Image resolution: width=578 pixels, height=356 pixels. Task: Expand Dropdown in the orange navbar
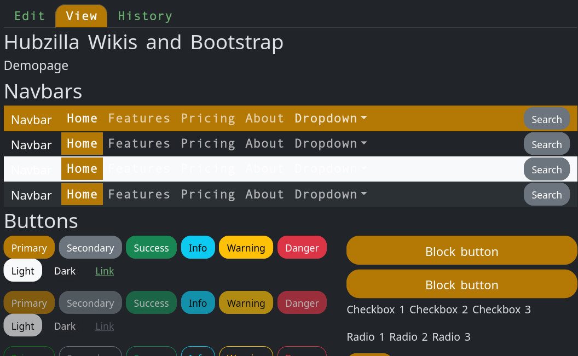(x=330, y=118)
